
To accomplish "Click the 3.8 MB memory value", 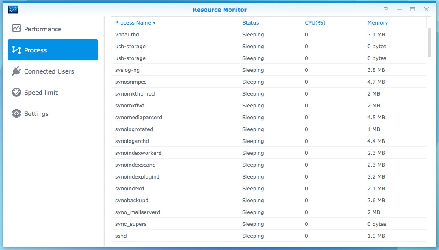I will pyautogui.click(x=376, y=70).
